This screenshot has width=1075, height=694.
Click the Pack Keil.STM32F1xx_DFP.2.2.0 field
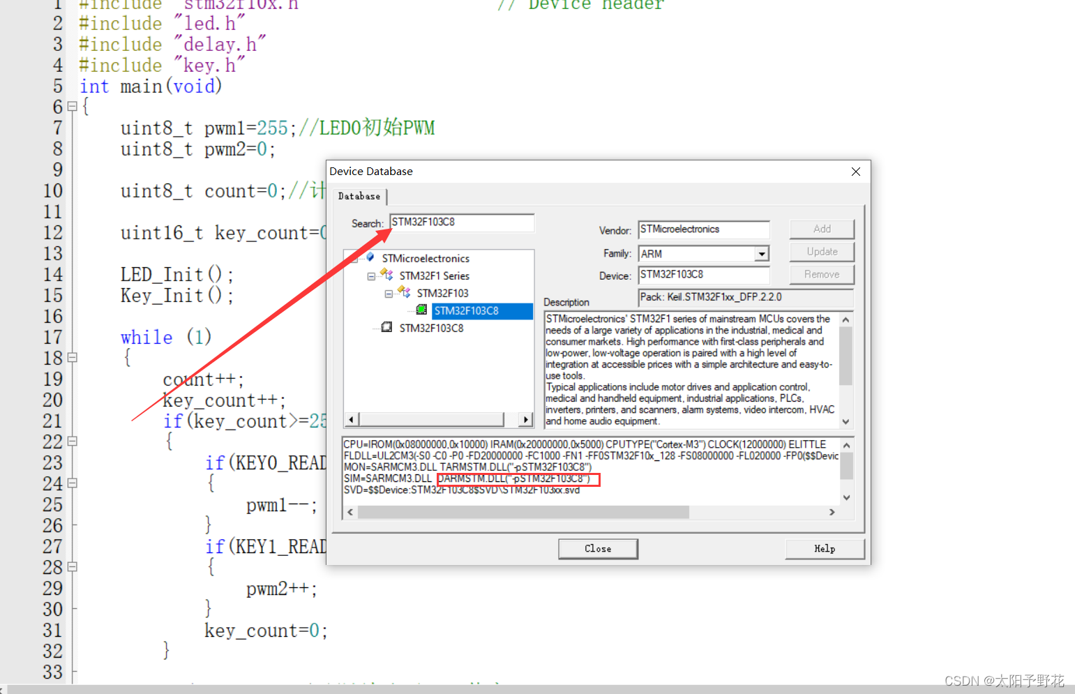(746, 297)
